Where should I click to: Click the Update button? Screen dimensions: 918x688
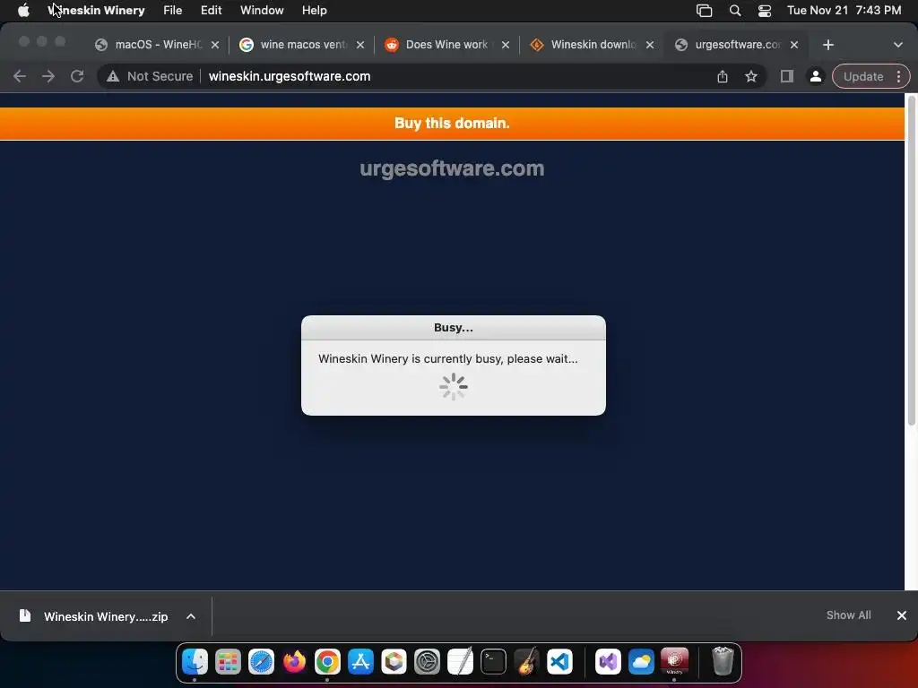[863, 76]
